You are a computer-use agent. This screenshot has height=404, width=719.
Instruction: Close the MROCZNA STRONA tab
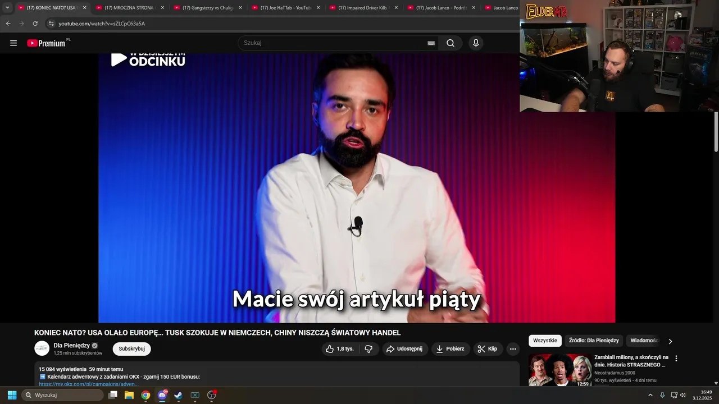162,8
